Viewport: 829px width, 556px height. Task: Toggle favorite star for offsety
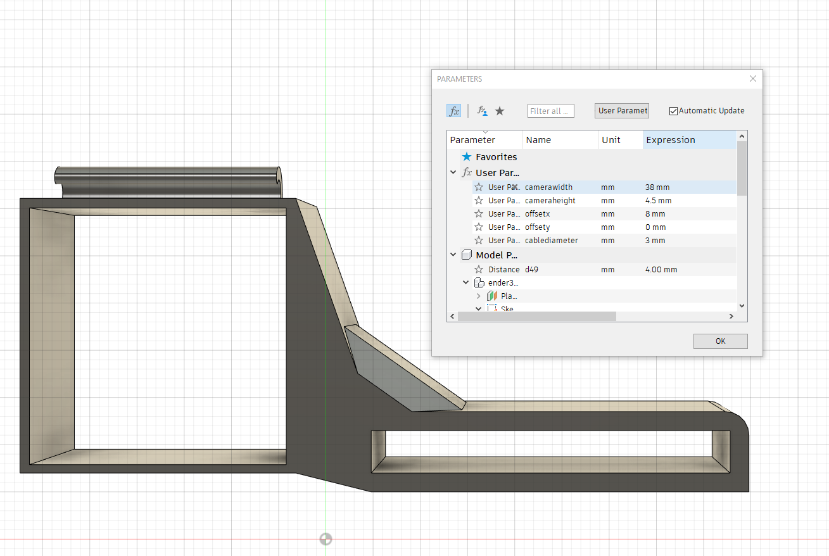pyautogui.click(x=479, y=227)
